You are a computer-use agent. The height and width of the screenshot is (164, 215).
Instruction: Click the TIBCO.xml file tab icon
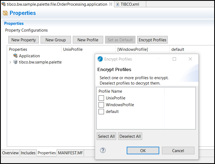118,4
